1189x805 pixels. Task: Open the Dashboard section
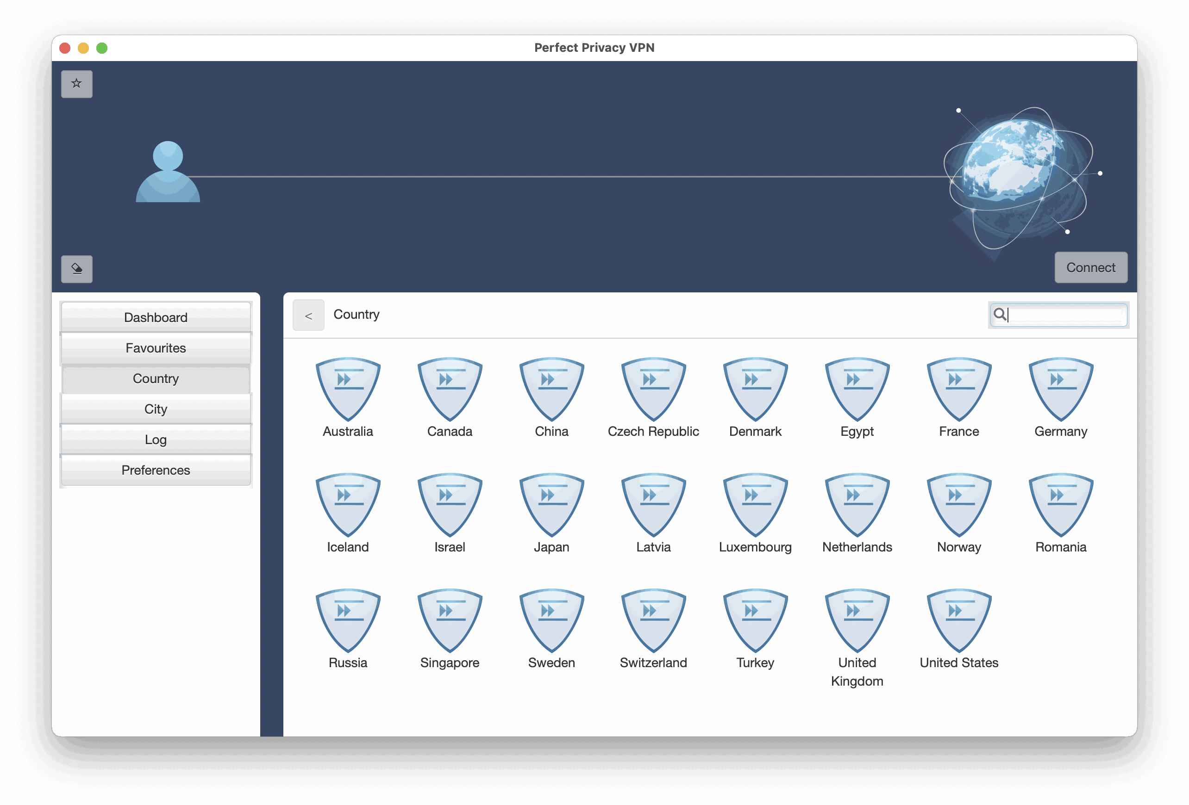pyautogui.click(x=156, y=317)
